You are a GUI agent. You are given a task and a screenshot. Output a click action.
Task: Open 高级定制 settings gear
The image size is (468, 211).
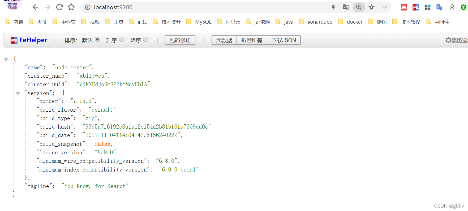(x=457, y=40)
